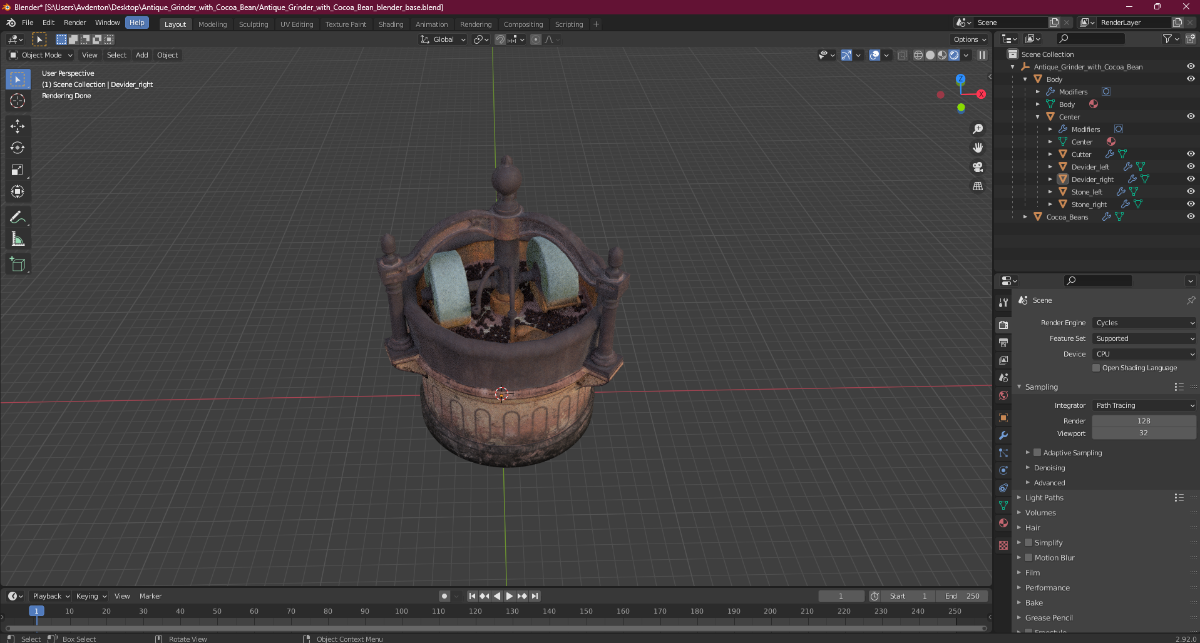Select the Cursor tool in toolbar
Screen dimensions: 1200x643
coord(18,101)
